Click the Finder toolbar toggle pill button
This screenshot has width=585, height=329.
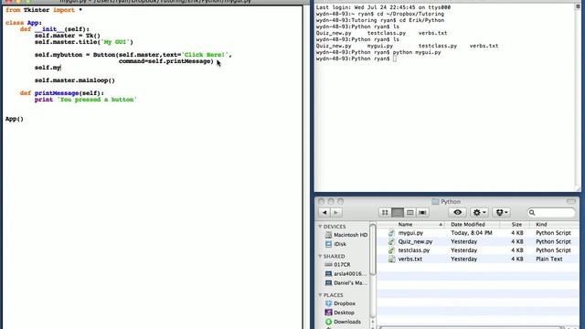tap(570, 201)
